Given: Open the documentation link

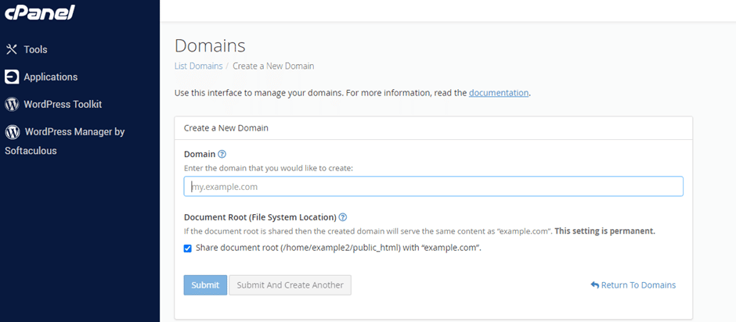Looking at the screenshot, I should click(499, 93).
